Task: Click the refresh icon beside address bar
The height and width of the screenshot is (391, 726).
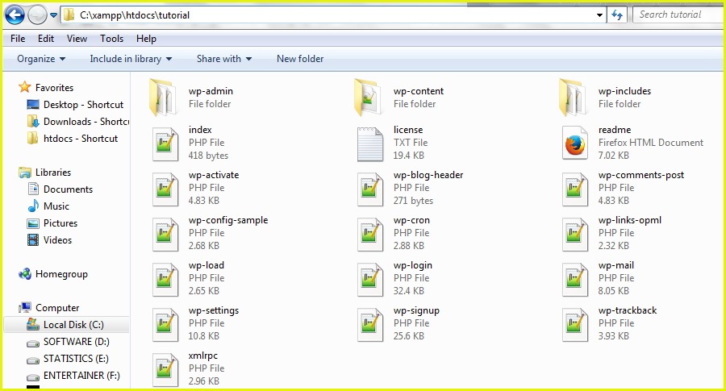Action: click(x=617, y=15)
